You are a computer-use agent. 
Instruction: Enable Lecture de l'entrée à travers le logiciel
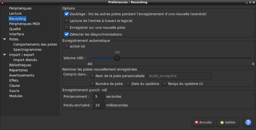click(67, 21)
